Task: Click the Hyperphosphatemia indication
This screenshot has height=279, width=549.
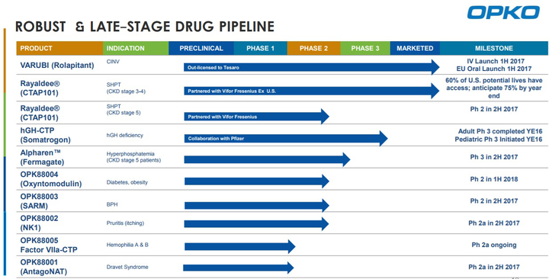Action: [133, 157]
